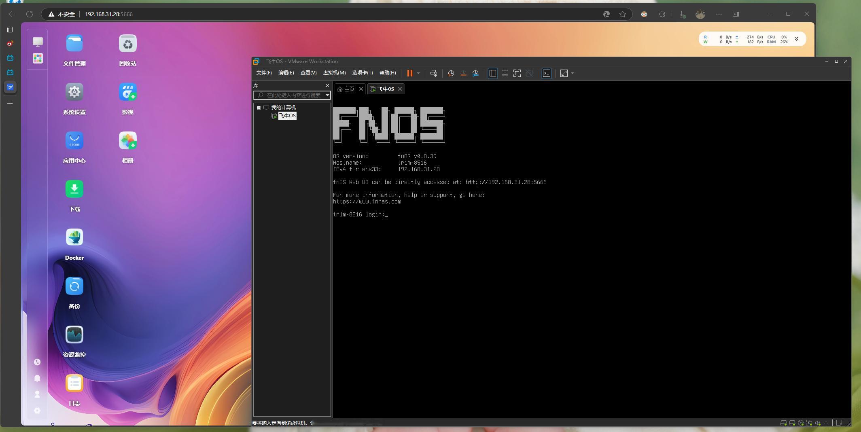Enter VMware full screen mode
Image resolution: width=861 pixels, height=432 pixels.
(x=517, y=73)
